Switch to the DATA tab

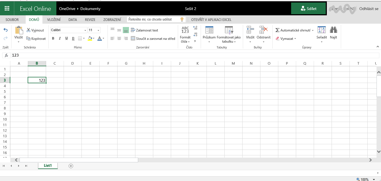(73, 20)
